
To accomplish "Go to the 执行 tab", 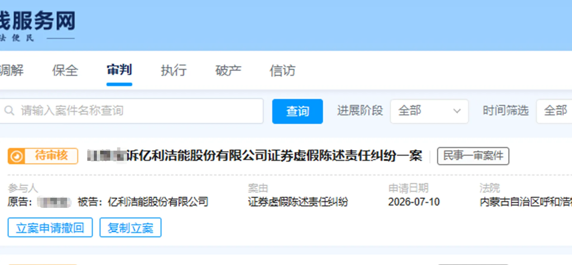I will coord(174,71).
